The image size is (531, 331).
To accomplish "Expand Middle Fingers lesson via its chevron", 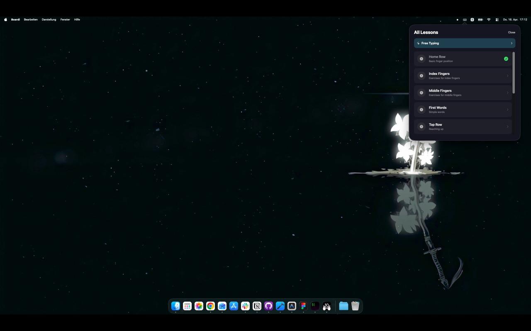I will pyautogui.click(x=508, y=93).
